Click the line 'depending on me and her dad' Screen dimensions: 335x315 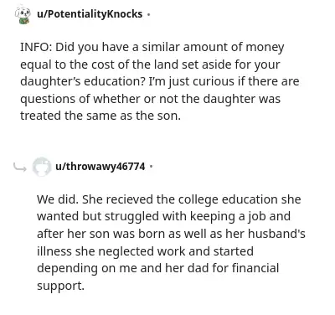pos(158,268)
